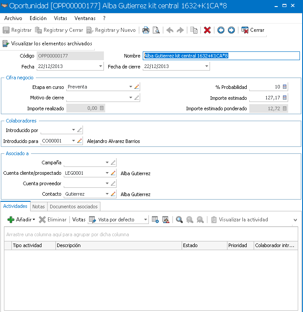
Task: Click the search previous icon
Action: (189, 220)
